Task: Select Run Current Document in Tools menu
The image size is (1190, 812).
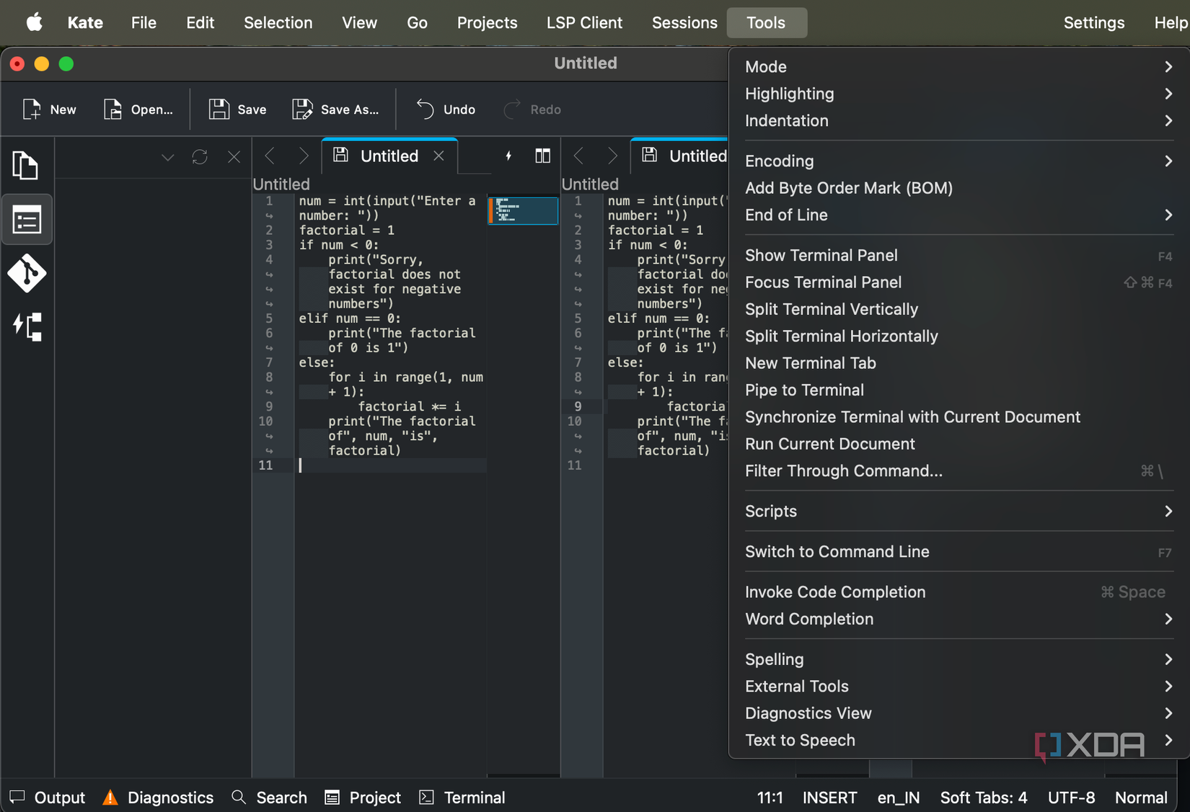Action: point(829,444)
